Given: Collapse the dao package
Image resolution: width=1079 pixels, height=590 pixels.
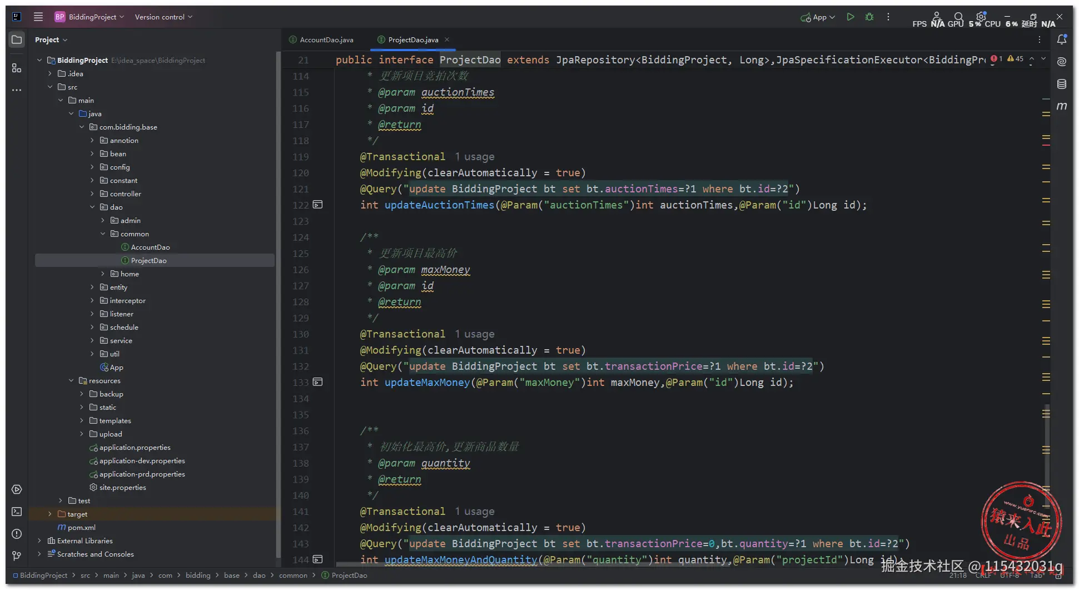Looking at the screenshot, I should coord(92,207).
